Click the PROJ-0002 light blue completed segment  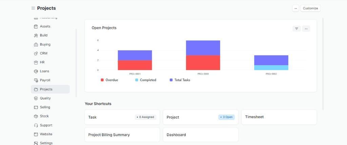(271, 68)
